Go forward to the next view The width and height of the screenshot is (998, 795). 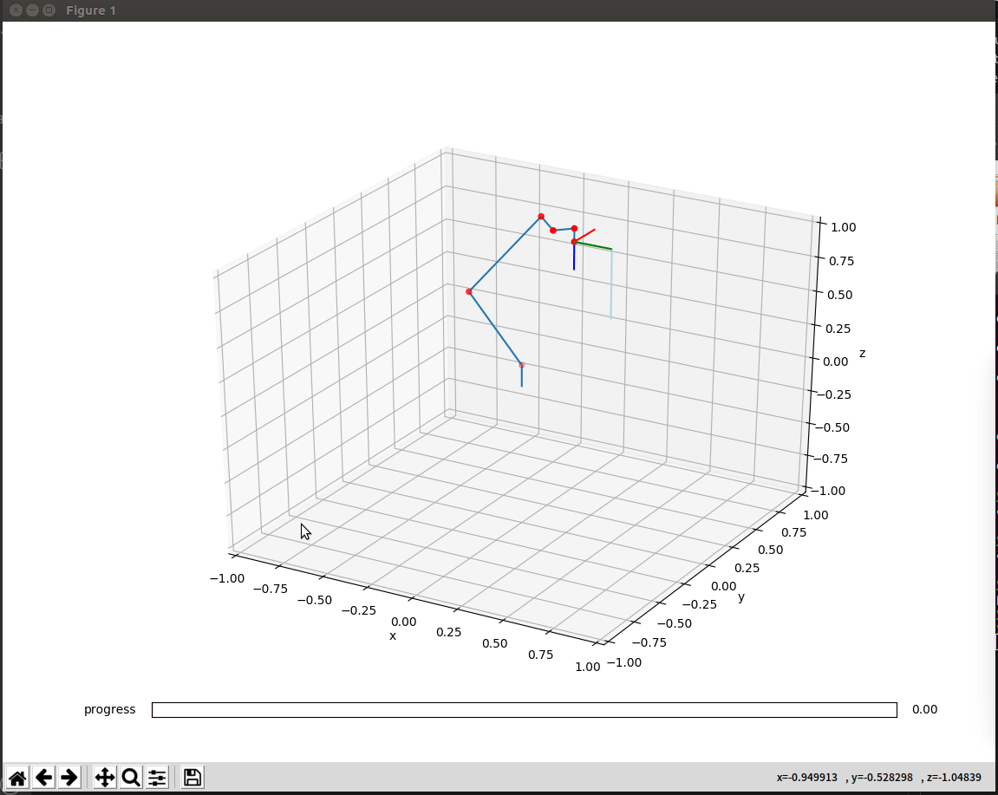click(x=69, y=777)
